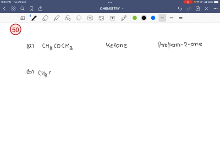
Task: Select the thinnest stroke width
Action: pyautogui.click(x=162, y=18)
